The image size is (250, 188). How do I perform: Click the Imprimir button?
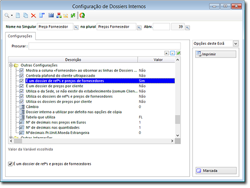(x=216, y=54)
